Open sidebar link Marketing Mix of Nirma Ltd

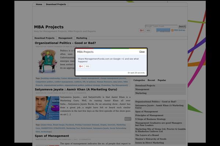tap(160, 130)
